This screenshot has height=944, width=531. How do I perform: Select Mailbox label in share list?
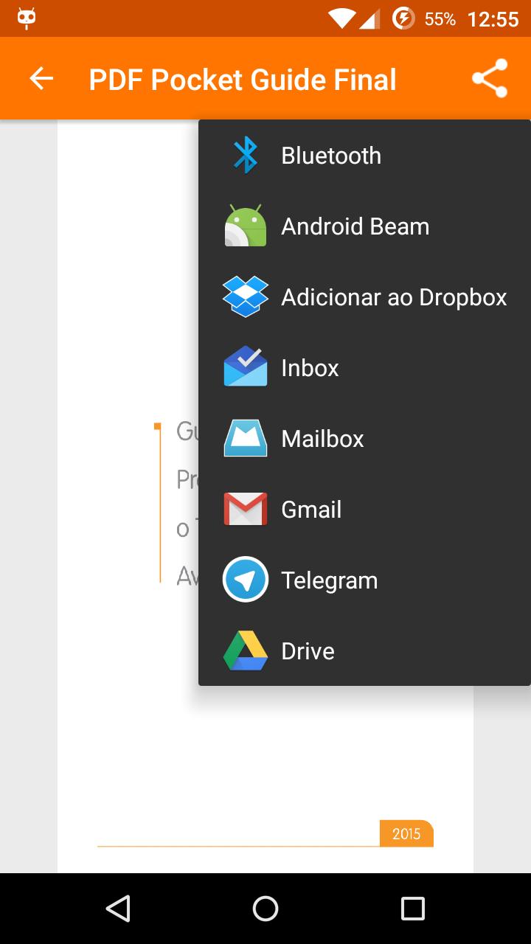[323, 439]
